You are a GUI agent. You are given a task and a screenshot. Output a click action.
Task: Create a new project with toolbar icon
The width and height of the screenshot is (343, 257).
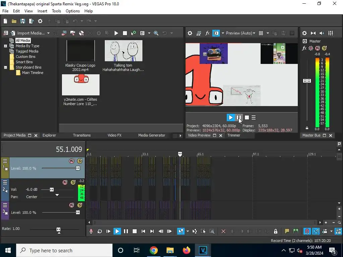pyautogui.click(x=5, y=21)
